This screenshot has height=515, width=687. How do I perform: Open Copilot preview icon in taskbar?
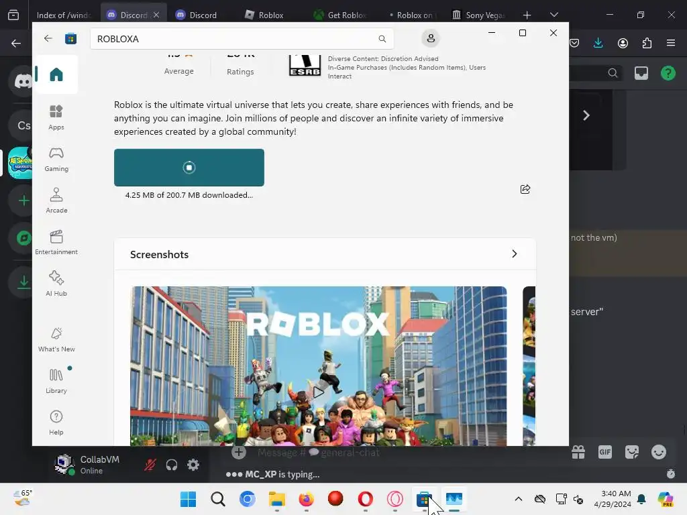point(665,499)
